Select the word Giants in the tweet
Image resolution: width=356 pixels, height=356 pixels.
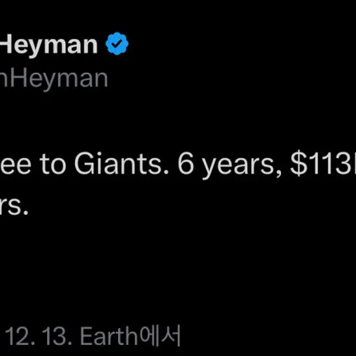tap(118, 163)
